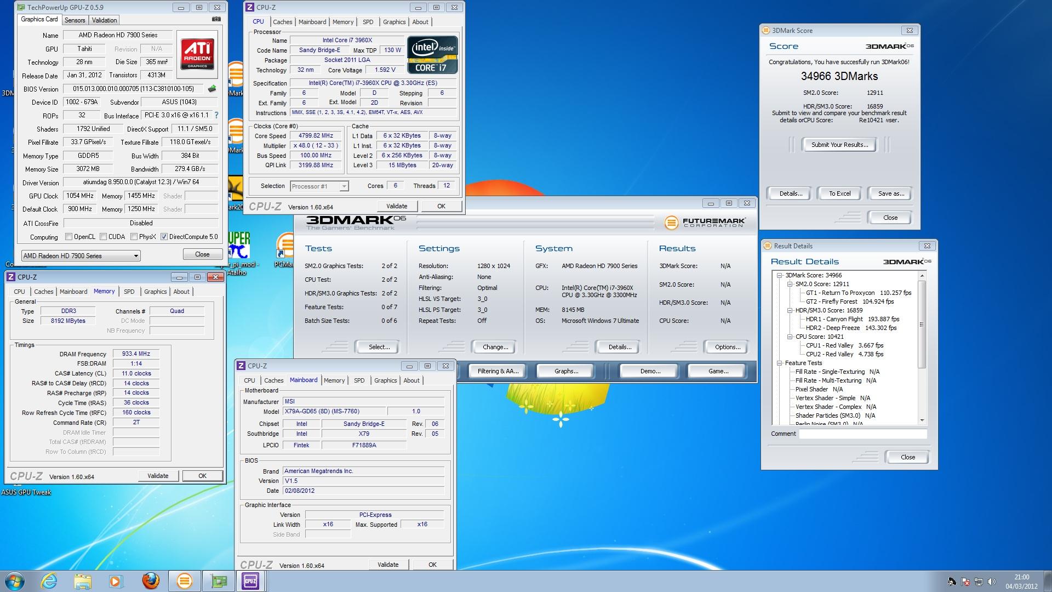Open the Processor #1 selection dropdown
This screenshot has height=592, width=1052.
point(319,186)
